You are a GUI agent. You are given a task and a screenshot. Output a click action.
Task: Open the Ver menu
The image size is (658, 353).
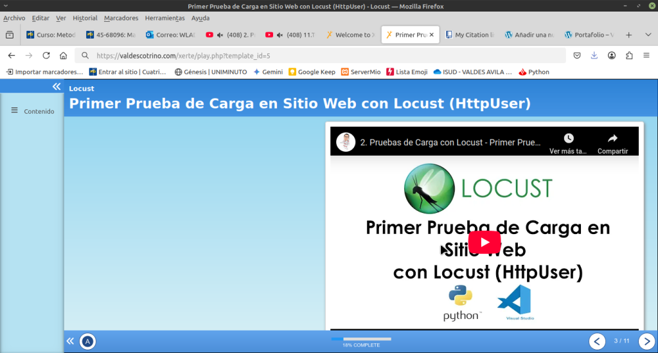61,18
